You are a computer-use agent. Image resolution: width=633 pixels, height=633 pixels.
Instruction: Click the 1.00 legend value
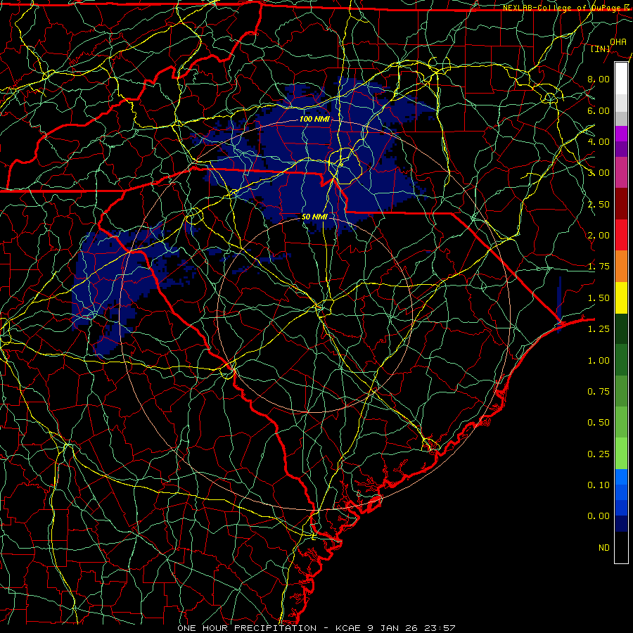599,361
